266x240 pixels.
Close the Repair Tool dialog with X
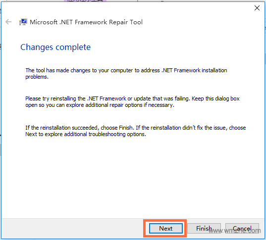point(257,8)
